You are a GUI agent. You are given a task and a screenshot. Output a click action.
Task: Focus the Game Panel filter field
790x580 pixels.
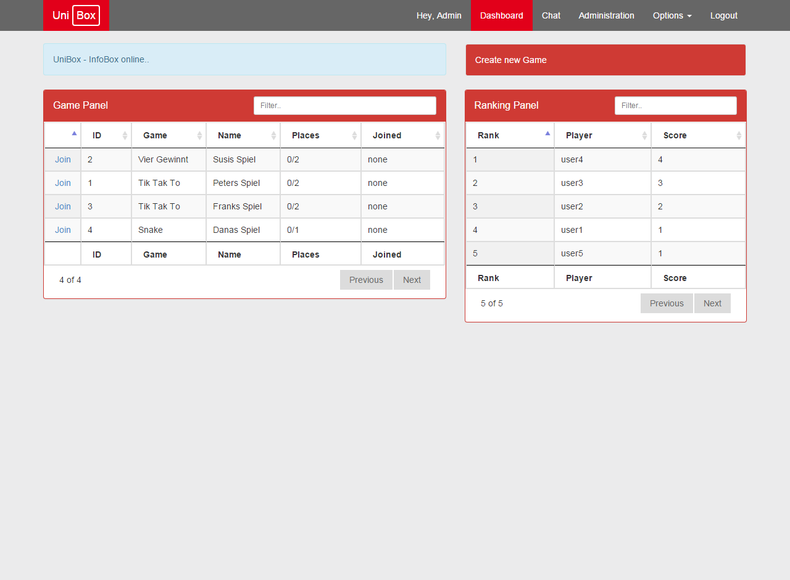pos(345,106)
